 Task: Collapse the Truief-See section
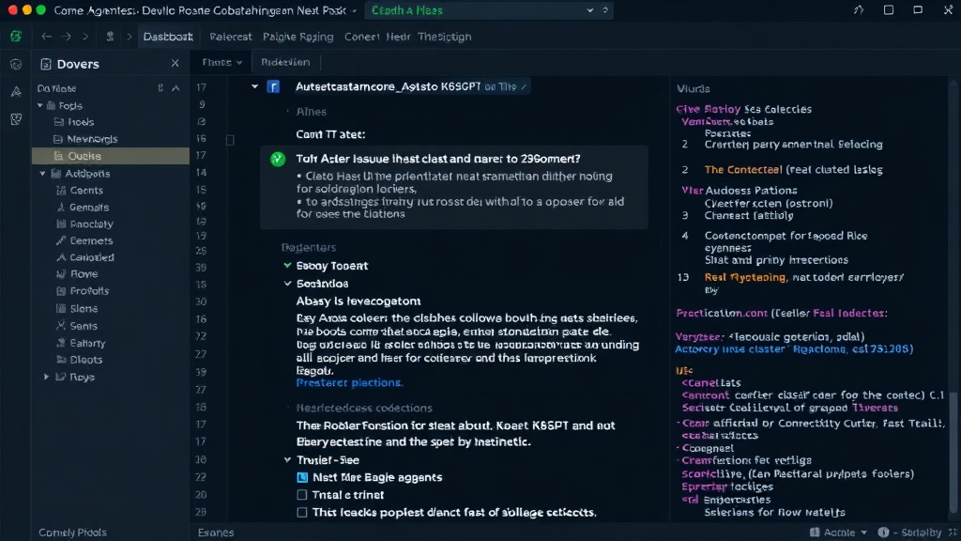click(287, 459)
